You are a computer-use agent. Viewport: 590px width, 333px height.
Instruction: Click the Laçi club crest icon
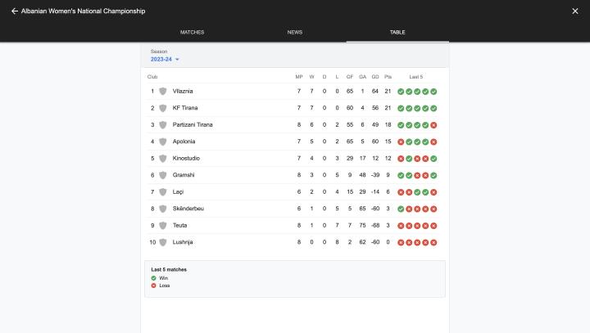click(163, 192)
